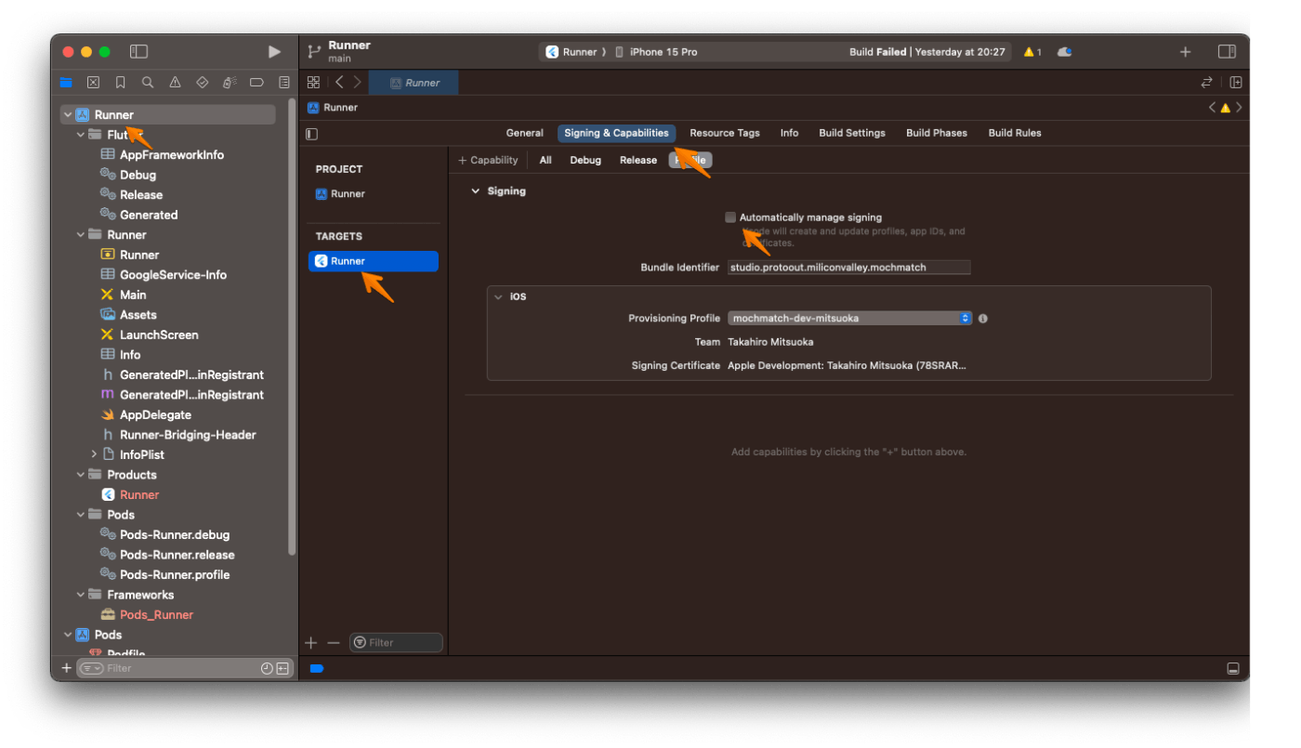Image resolution: width=1301 pixels, height=748 pixels.
Task: Switch to the Build Rules tab
Action: 1015,134
